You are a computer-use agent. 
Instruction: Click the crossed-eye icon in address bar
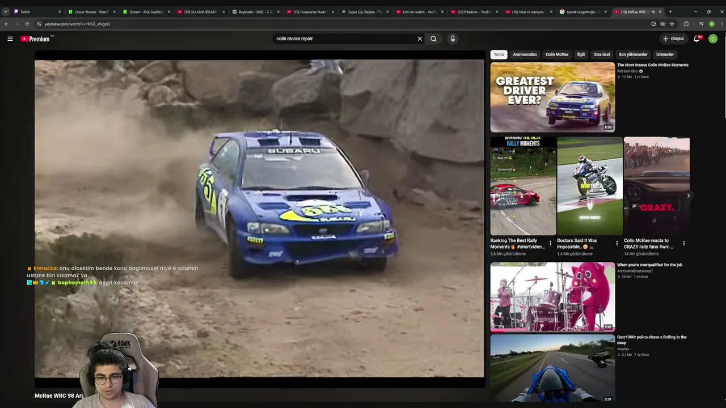662,24
